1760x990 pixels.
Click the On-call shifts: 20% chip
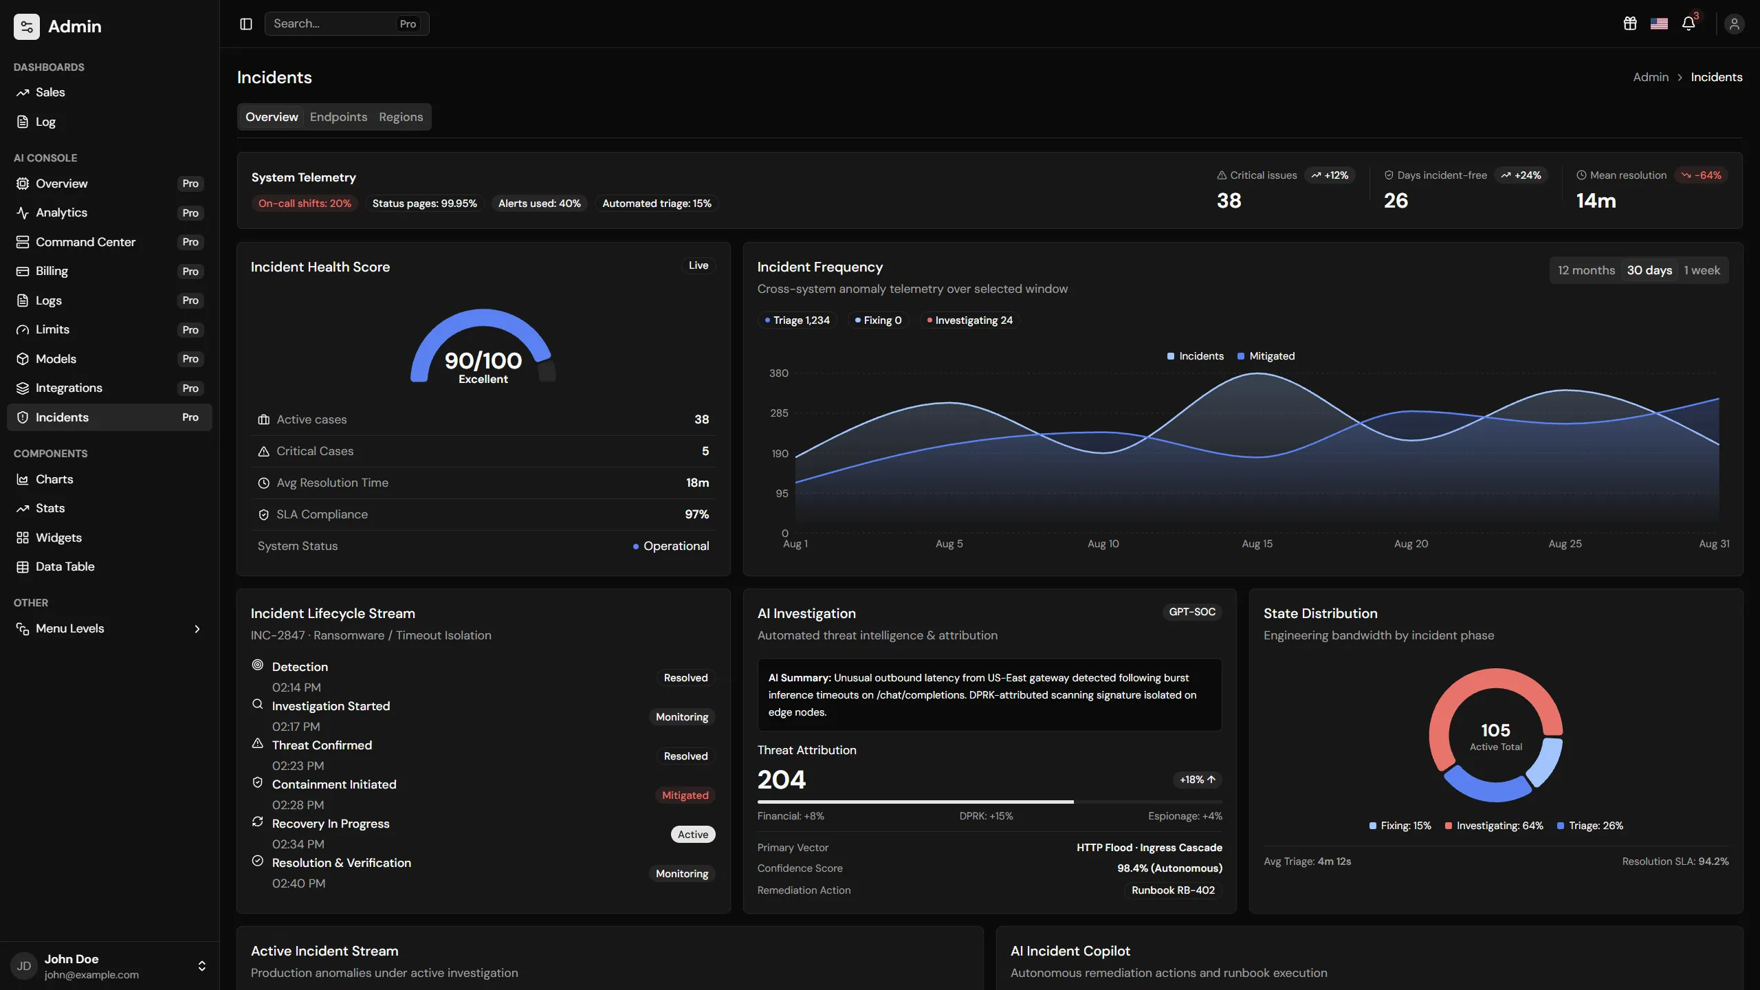coord(305,203)
